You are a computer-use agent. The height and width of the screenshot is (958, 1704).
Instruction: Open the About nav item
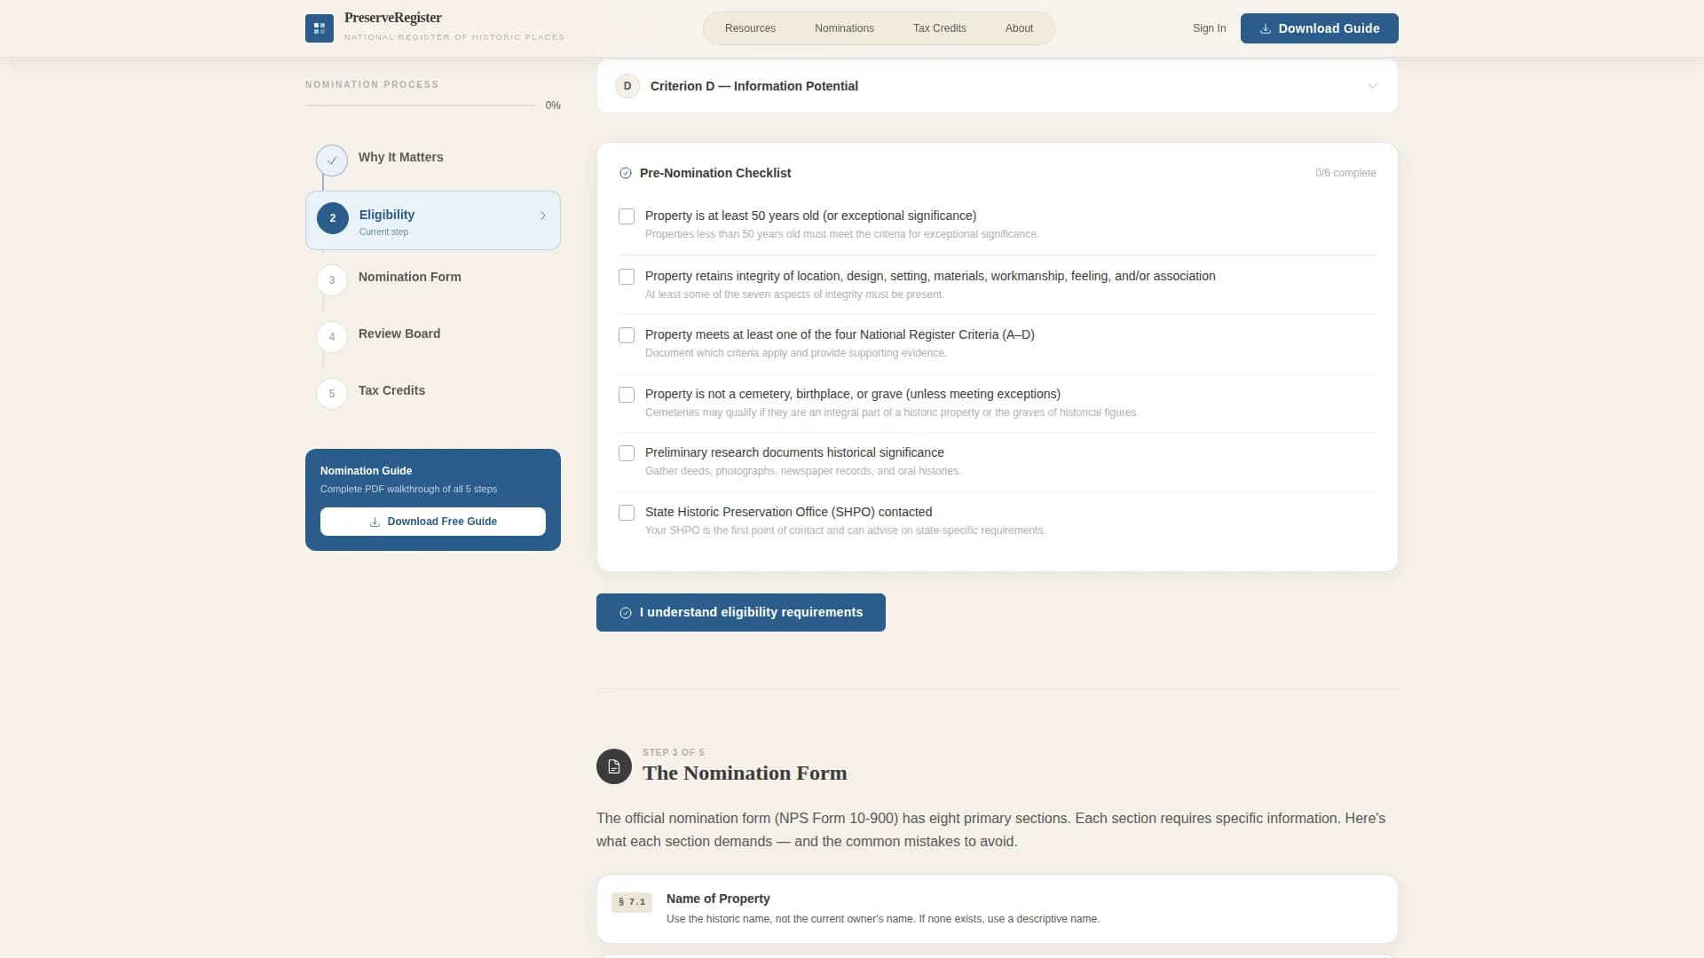click(x=1019, y=28)
